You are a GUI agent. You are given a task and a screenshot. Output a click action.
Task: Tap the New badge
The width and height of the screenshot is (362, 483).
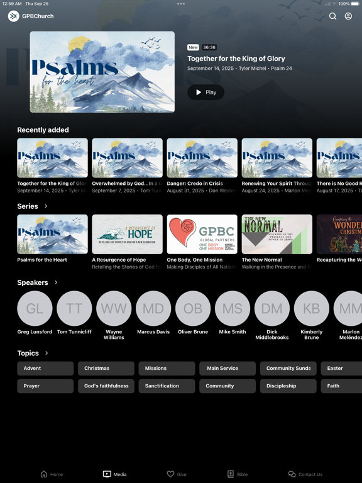click(x=193, y=47)
